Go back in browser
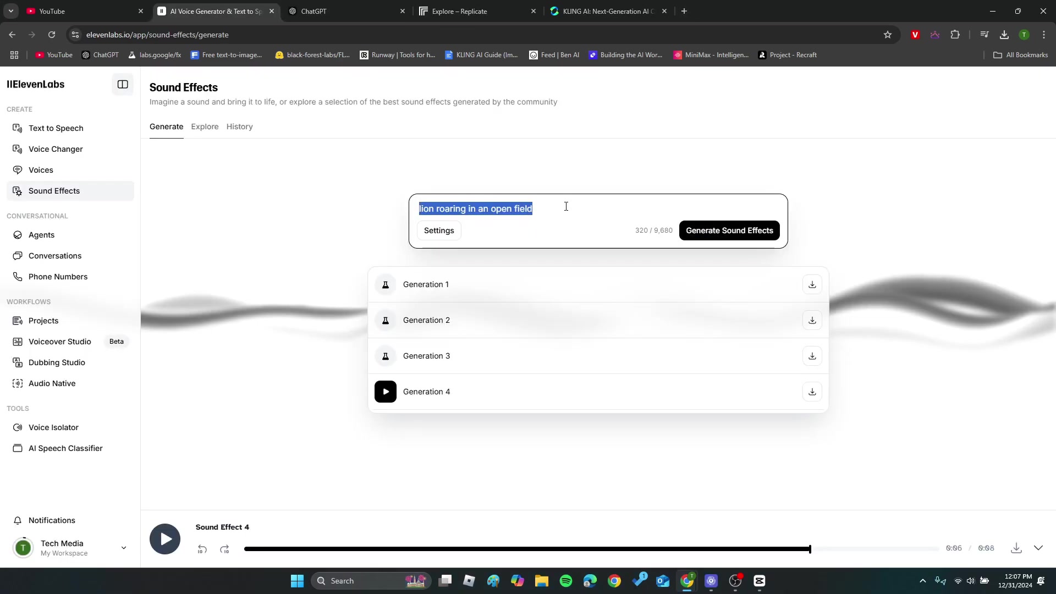 pos(12,35)
